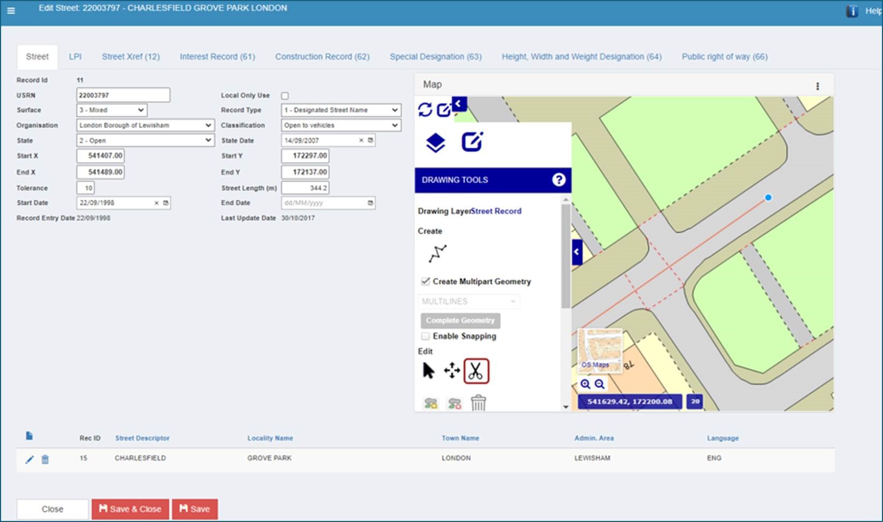Open the map layers stack icon
This screenshot has width=883, height=522.
click(x=435, y=143)
